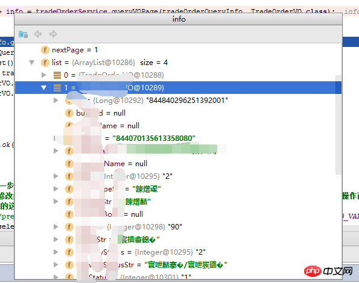The height and width of the screenshot is (283, 359).
Task: Expand the field with value "2" Integer@10295
Action: coord(56,176)
